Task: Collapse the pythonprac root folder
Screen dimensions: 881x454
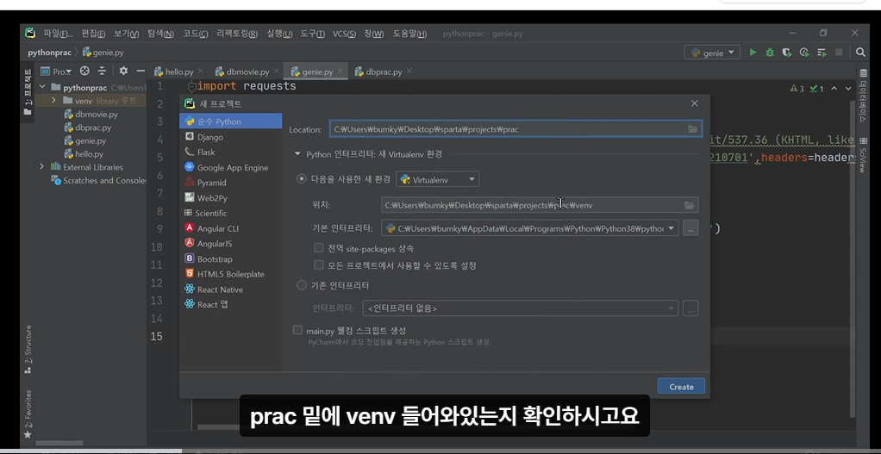Action: coord(42,87)
